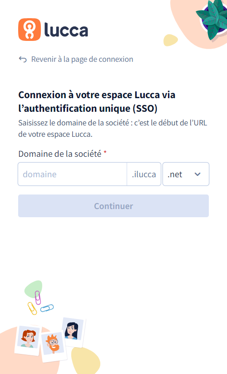Open the .net domain extension dropdown
227x374 pixels.
click(186, 174)
